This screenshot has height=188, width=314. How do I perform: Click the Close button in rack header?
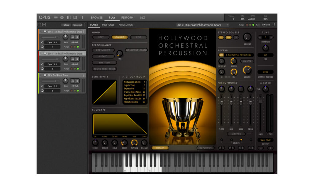click(x=66, y=25)
